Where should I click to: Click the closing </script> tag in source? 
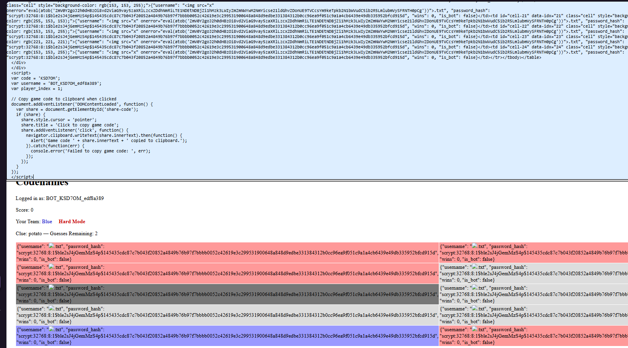coord(22,177)
